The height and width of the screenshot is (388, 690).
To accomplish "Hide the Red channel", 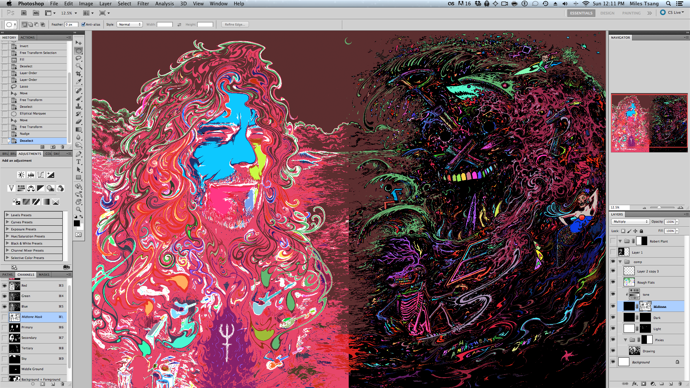I will point(4,286).
